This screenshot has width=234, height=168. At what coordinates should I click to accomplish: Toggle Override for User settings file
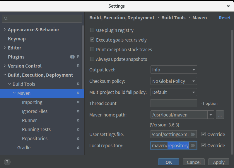point(204,134)
